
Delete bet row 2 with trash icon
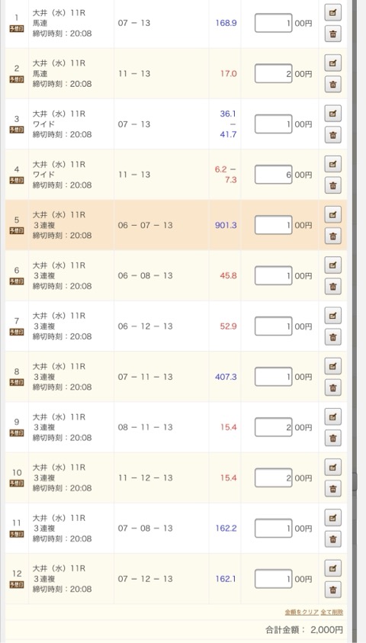tap(332, 85)
